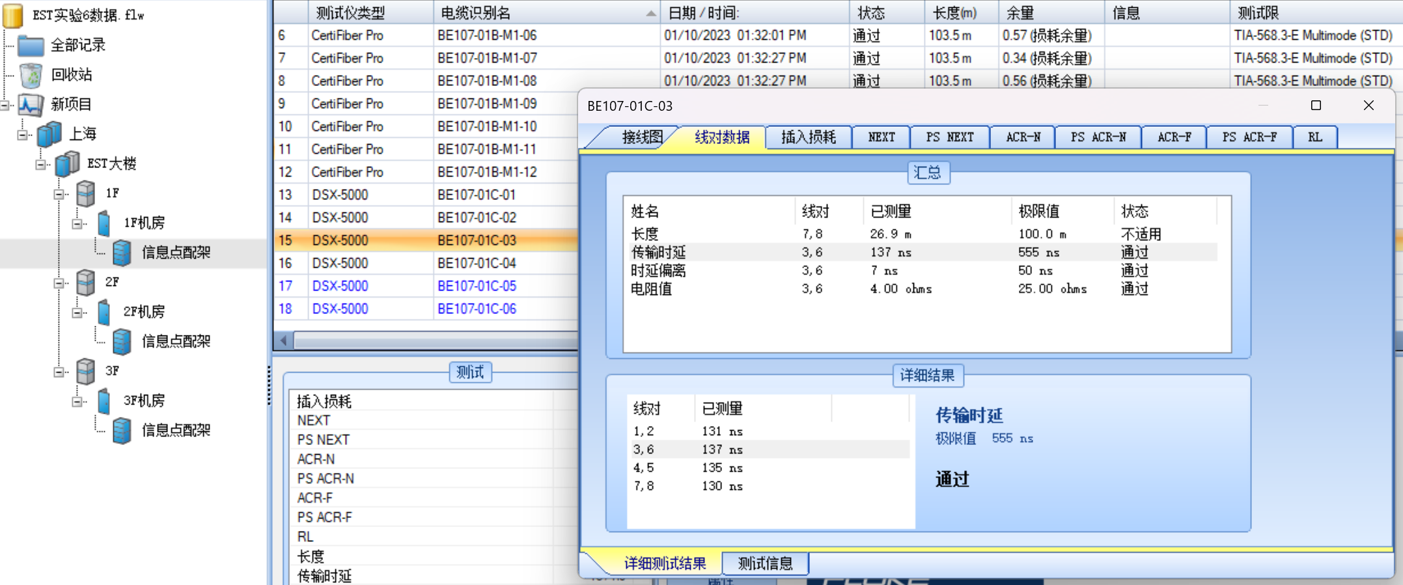Viewport: 1403px width, 585px height.
Task: Maximize the BE107-01C-03 details window
Action: [1316, 106]
